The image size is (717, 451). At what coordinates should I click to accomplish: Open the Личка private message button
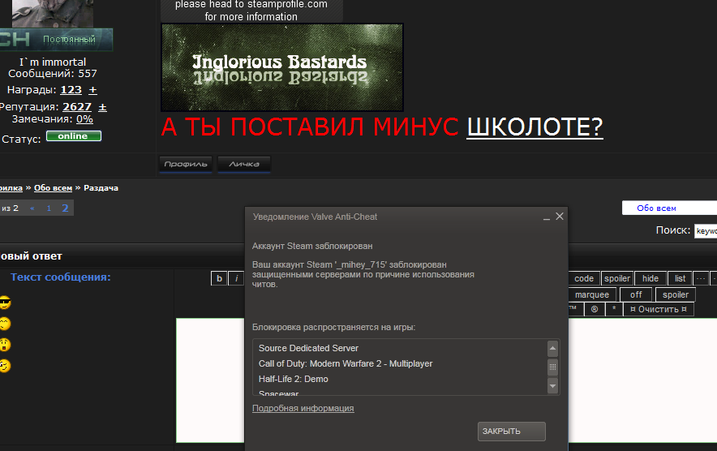coord(243,164)
